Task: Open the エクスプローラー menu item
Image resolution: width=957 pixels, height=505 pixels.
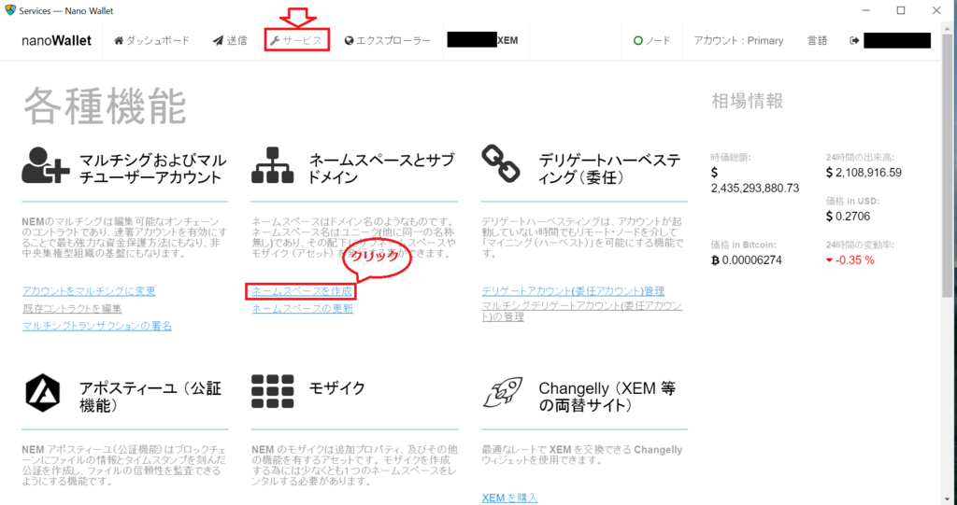Action: click(388, 41)
